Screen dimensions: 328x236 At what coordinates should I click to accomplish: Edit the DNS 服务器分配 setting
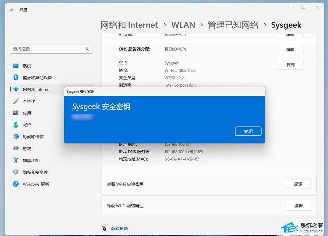point(290,49)
